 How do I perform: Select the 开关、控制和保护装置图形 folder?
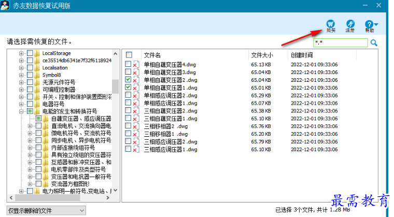(x=77, y=97)
